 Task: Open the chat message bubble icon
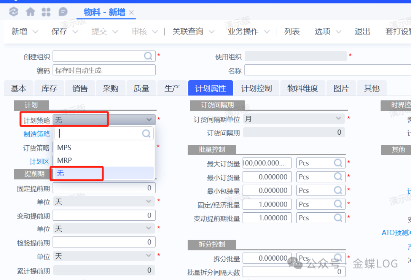63,12
